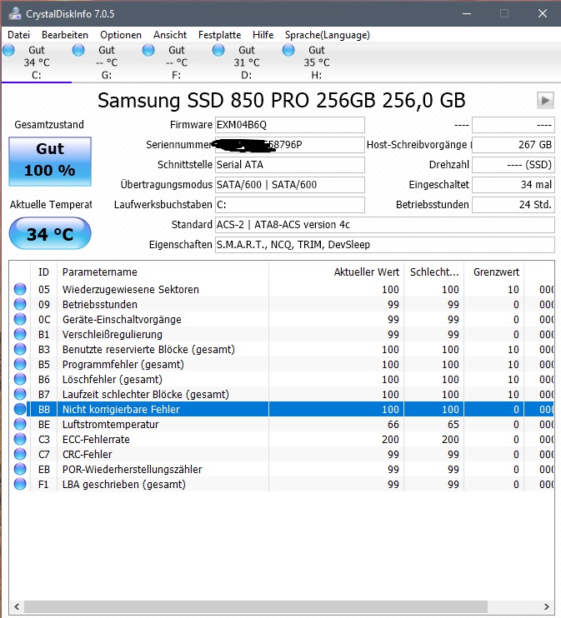Open the Bearbeiten menu
The height and width of the screenshot is (618, 561).
[65, 35]
